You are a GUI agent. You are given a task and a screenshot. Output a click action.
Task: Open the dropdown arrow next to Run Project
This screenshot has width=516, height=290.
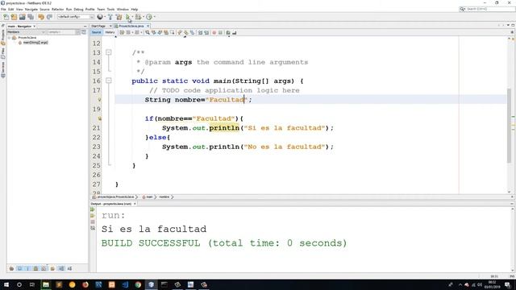pos(132,17)
